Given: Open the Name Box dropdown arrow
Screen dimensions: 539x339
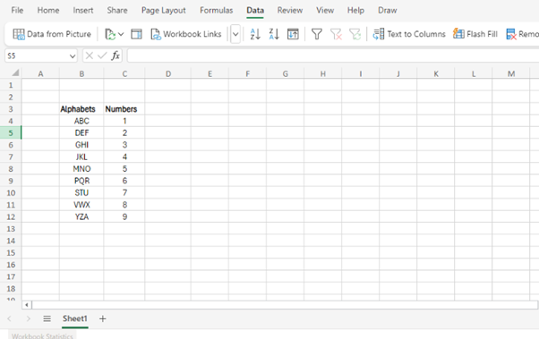Looking at the screenshot, I should click(73, 56).
